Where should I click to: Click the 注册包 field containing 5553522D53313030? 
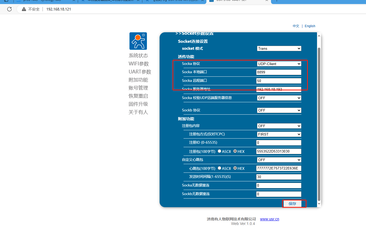point(279,151)
